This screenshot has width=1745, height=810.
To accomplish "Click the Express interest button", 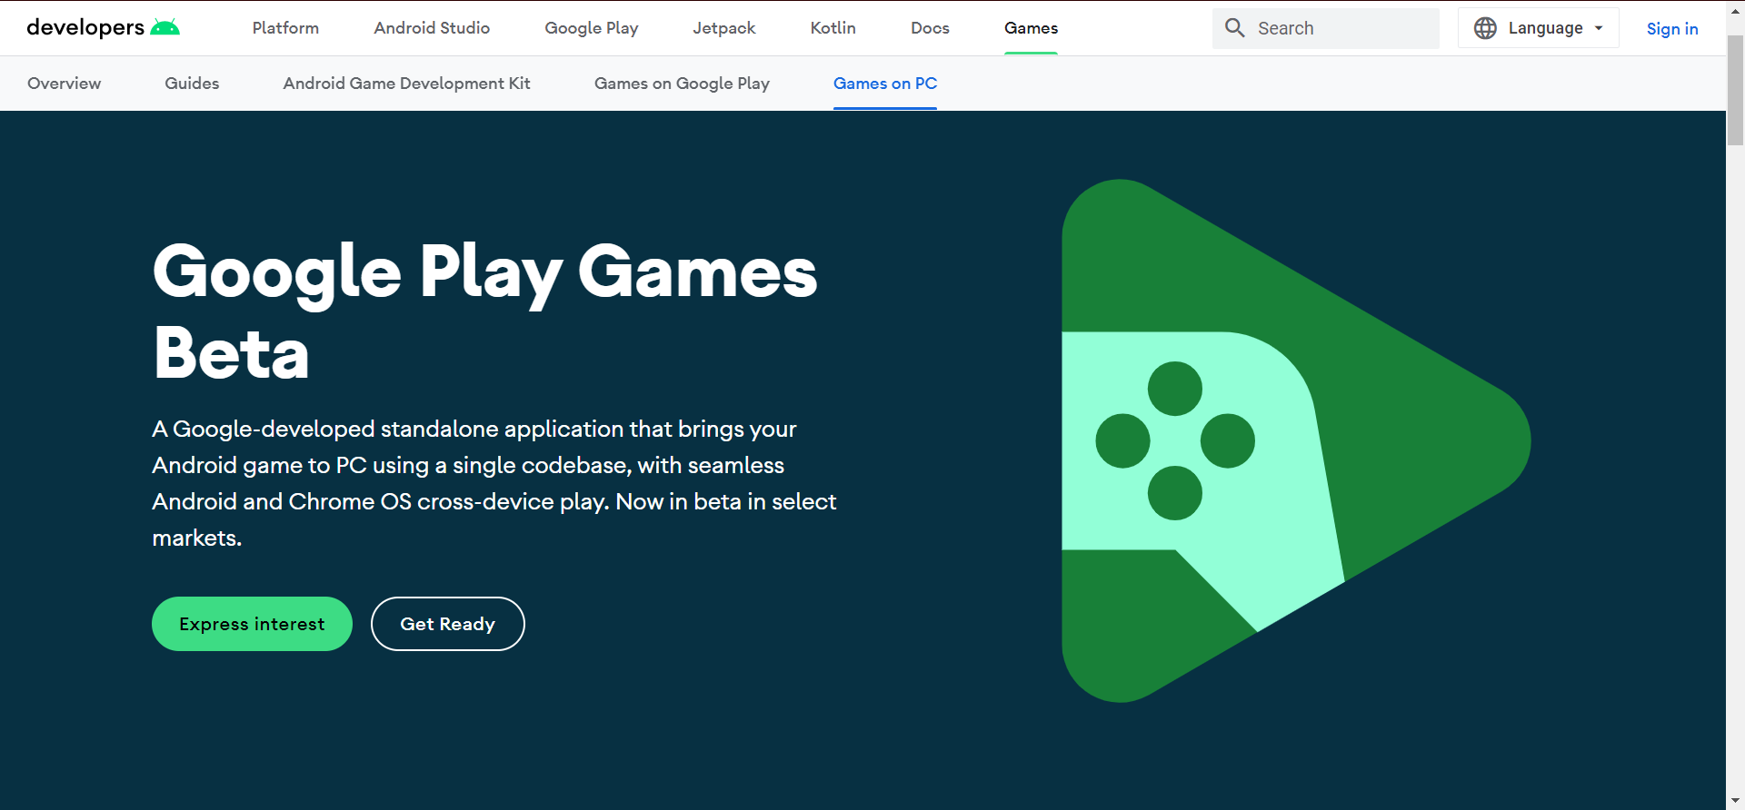I will 252,624.
